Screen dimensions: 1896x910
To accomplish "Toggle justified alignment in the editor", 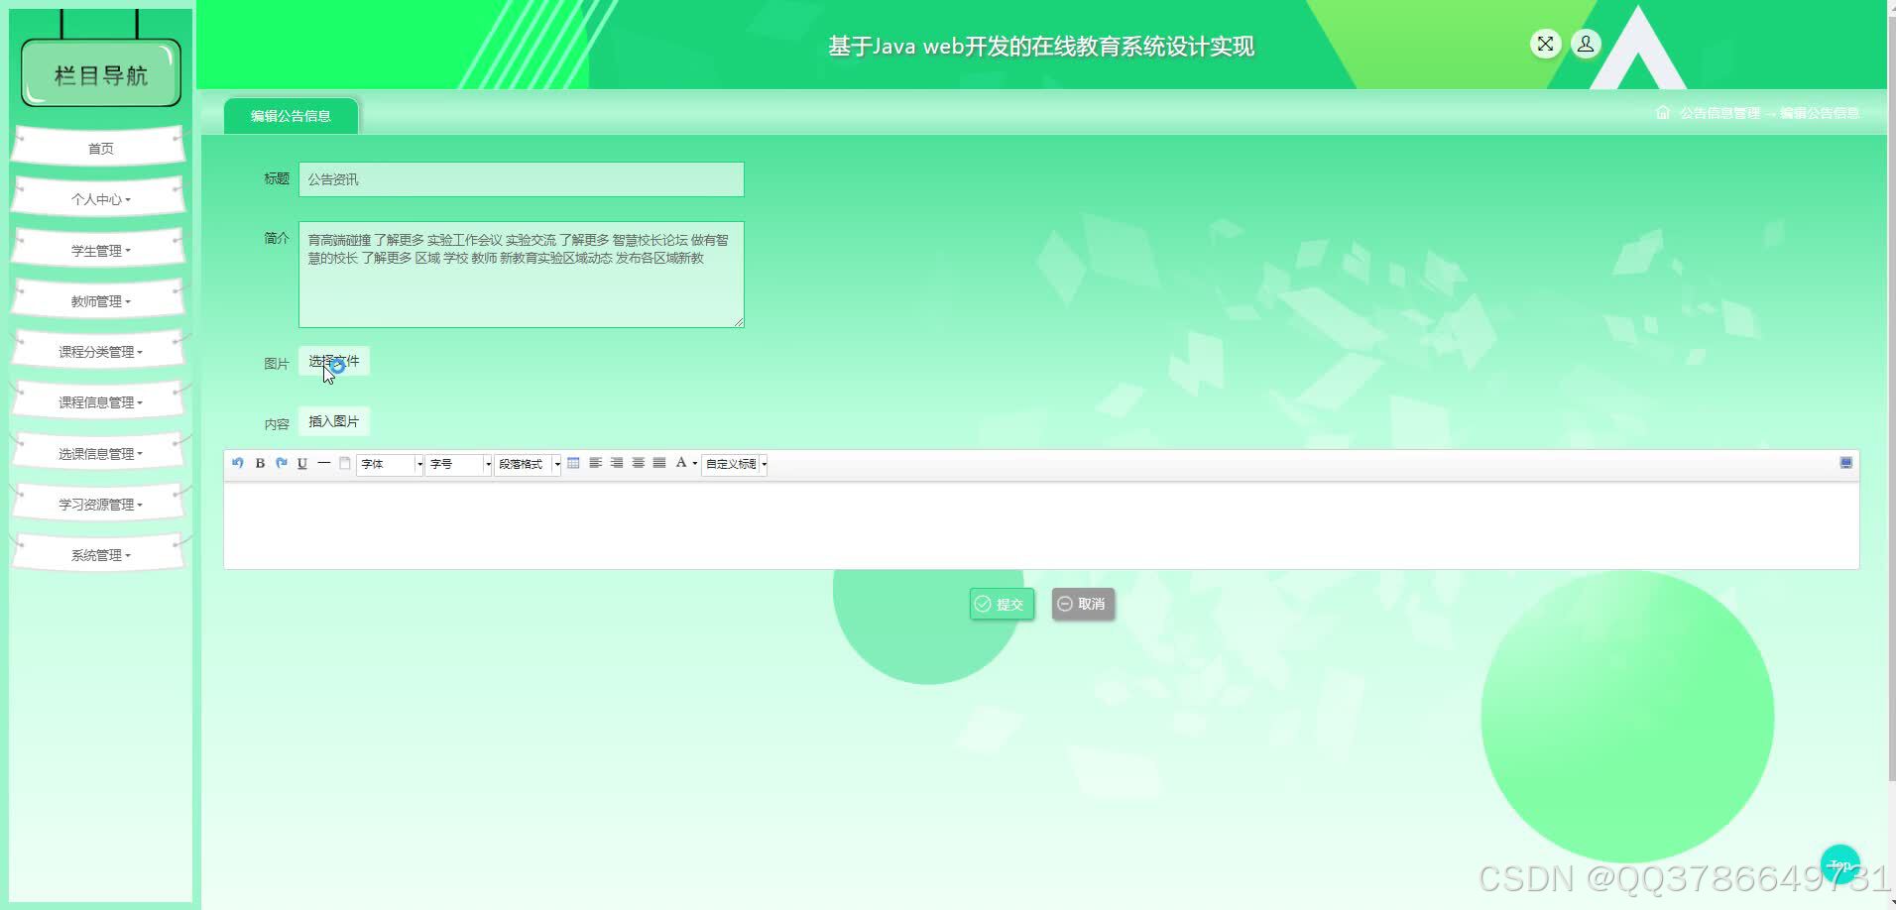I will [x=659, y=463].
